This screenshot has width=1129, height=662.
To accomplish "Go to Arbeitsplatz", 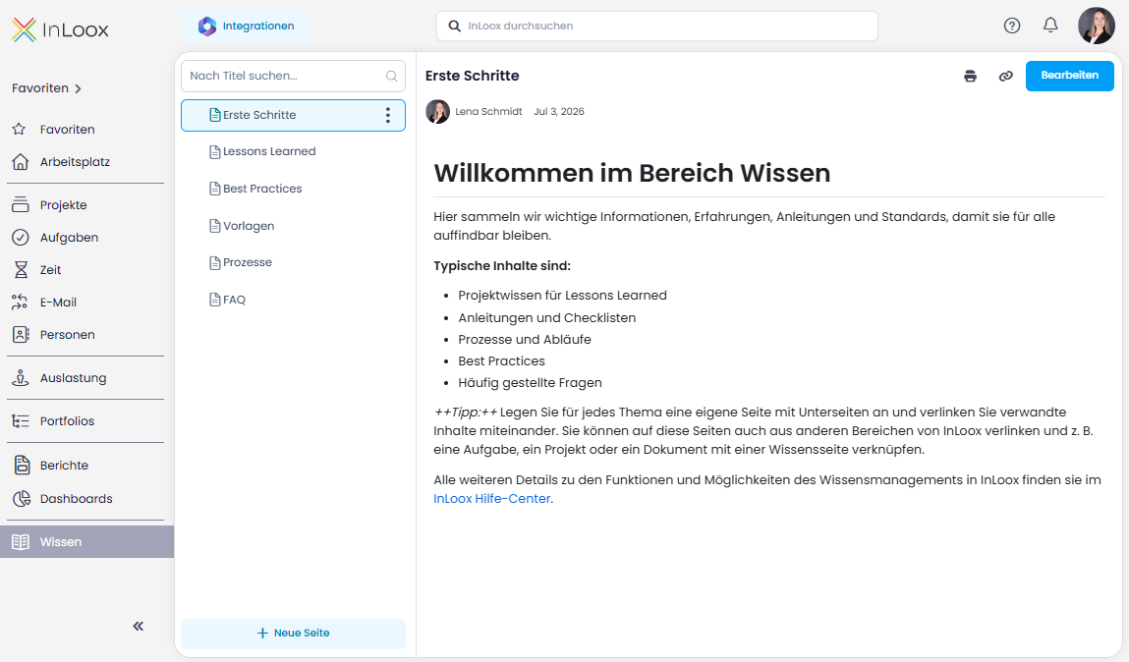I will pyautogui.click(x=86, y=162).
